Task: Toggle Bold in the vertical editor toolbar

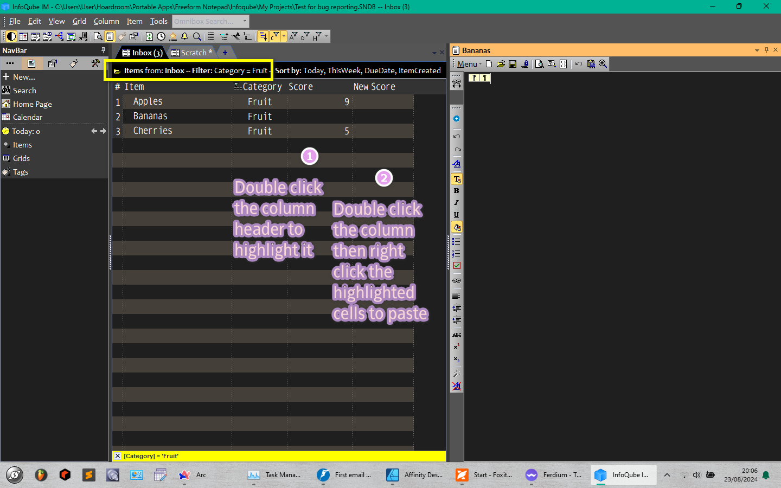Action: coord(457,191)
